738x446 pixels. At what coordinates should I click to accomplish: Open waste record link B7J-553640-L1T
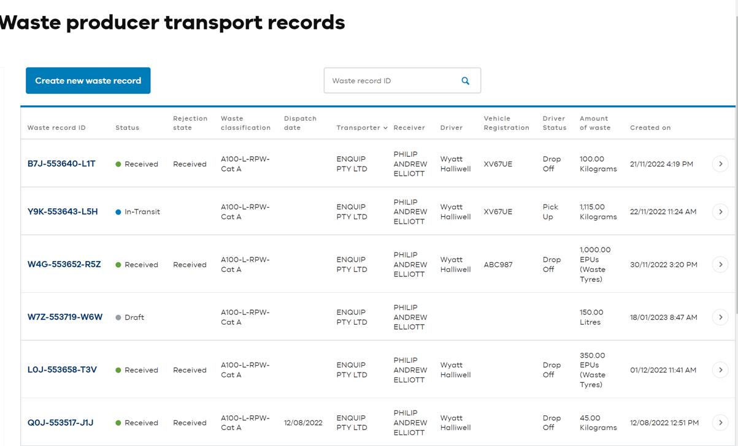pyautogui.click(x=61, y=164)
